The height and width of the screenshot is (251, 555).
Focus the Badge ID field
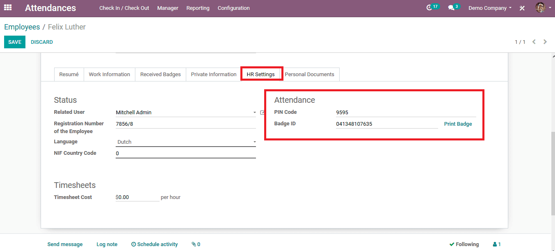(387, 124)
